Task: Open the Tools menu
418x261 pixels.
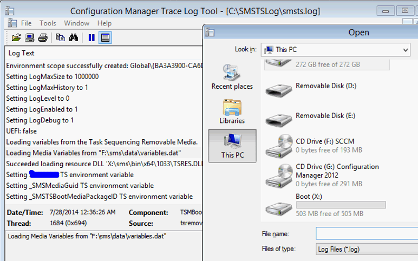Action: [x=48, y=23]
